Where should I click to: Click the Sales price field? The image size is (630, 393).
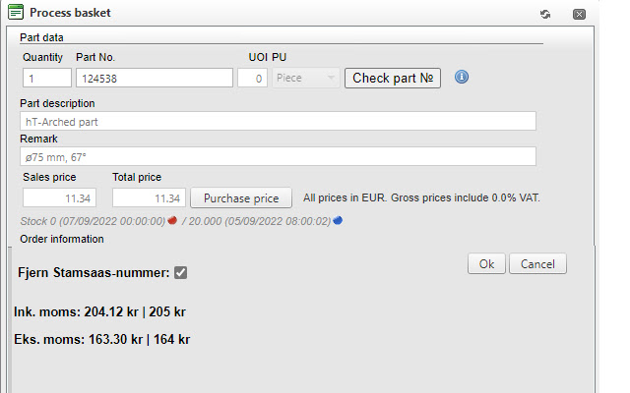[x=60, y=197]
